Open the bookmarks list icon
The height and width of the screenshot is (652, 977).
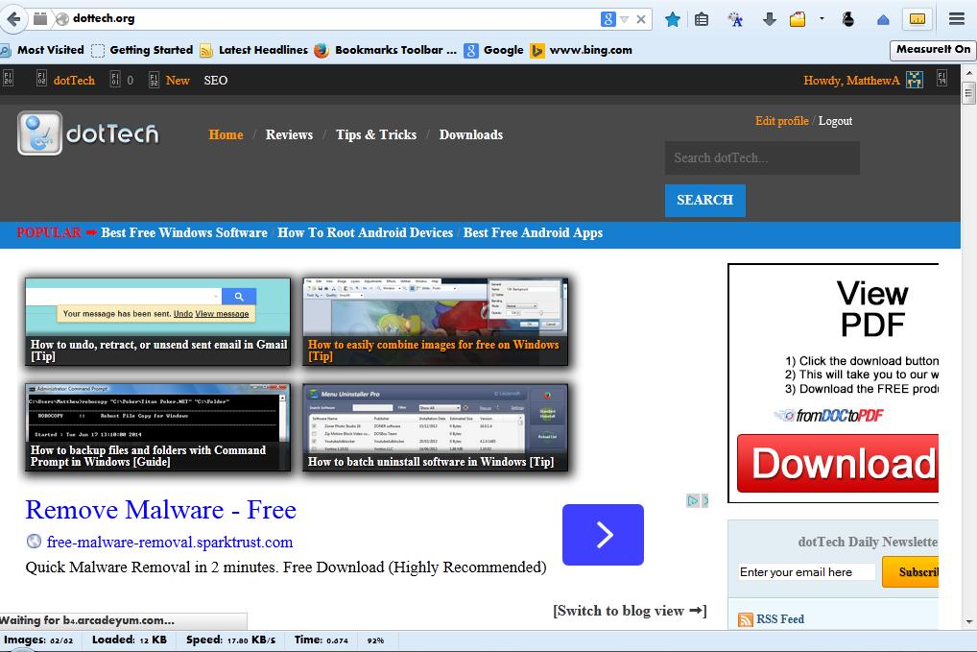[x=702, y=20]
